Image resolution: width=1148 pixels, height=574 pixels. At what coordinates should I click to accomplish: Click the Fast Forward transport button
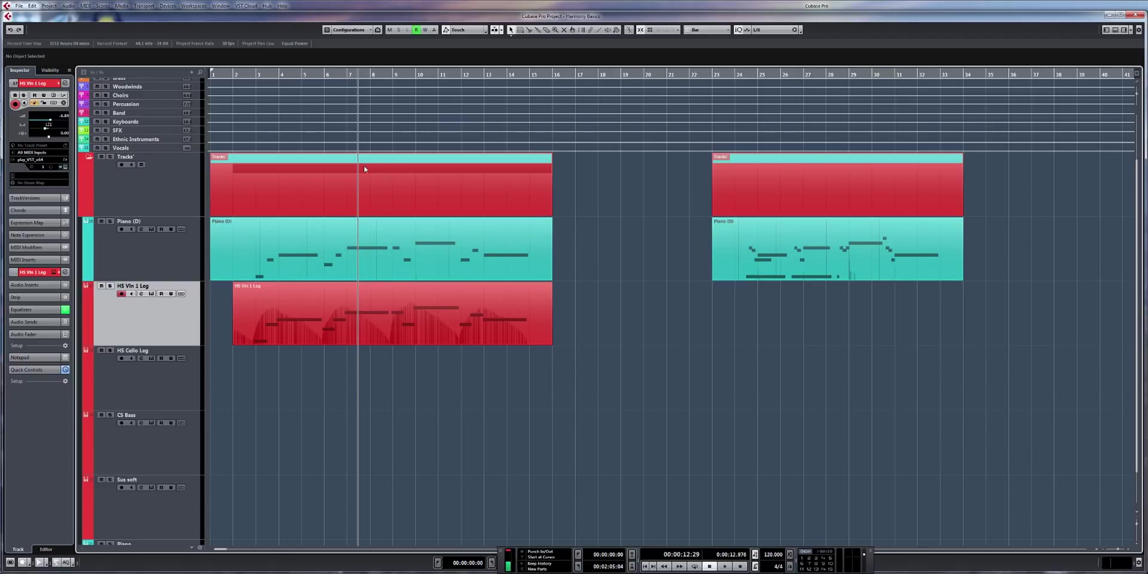pos(679,566)
